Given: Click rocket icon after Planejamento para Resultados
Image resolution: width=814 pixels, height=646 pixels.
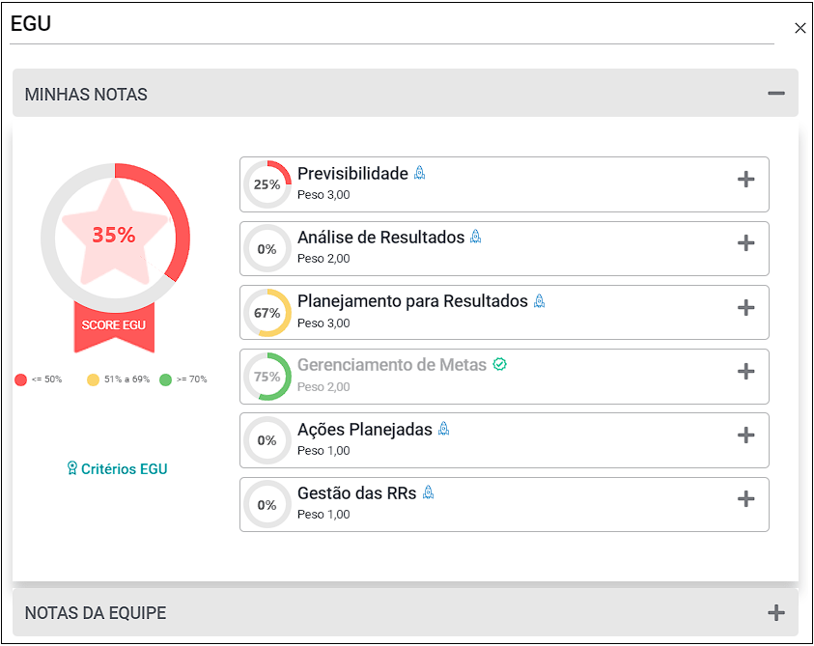Looking at the screenshot, I should click(540, 300).
